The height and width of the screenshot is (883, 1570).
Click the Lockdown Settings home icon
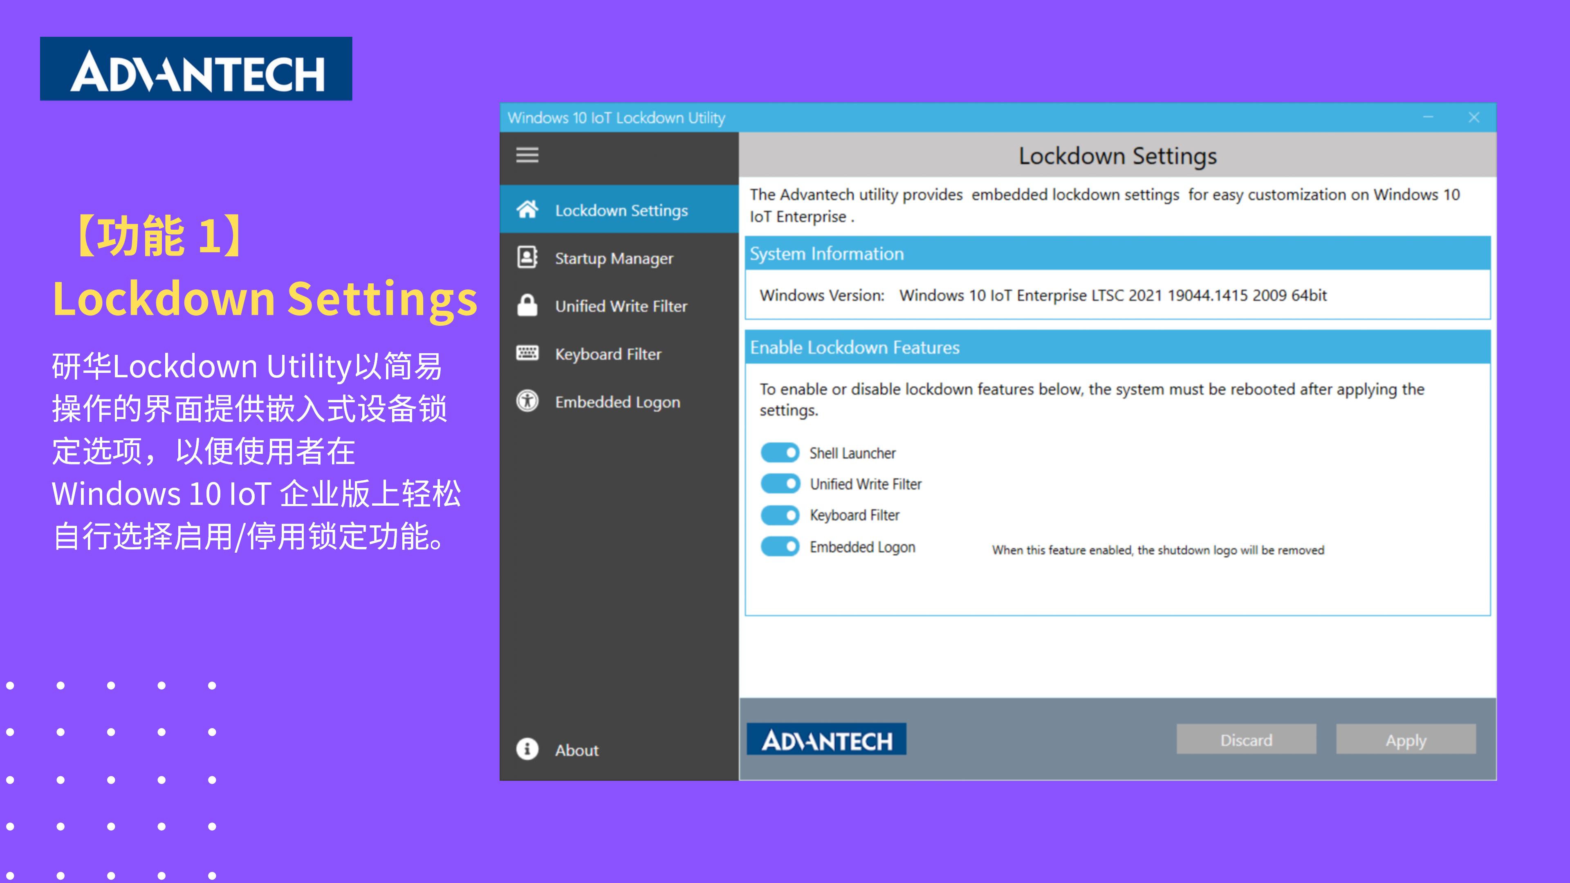tap(527, 210)
